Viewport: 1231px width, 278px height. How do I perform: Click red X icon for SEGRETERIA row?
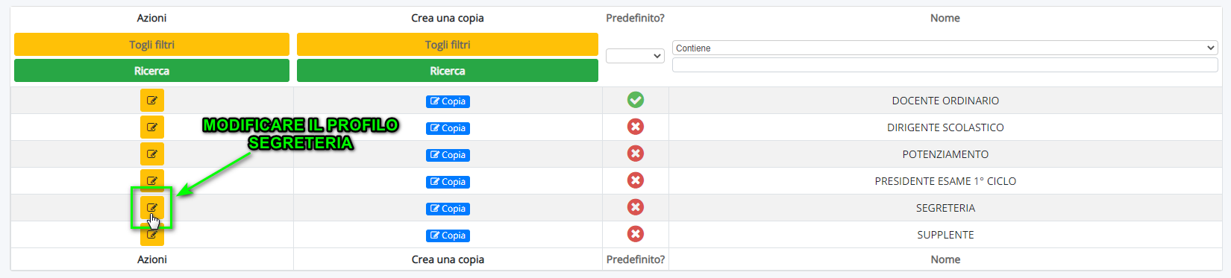coord(636,207)
